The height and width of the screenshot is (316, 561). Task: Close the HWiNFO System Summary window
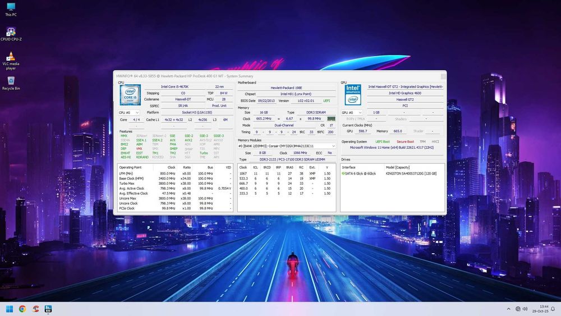coord(443,76)
